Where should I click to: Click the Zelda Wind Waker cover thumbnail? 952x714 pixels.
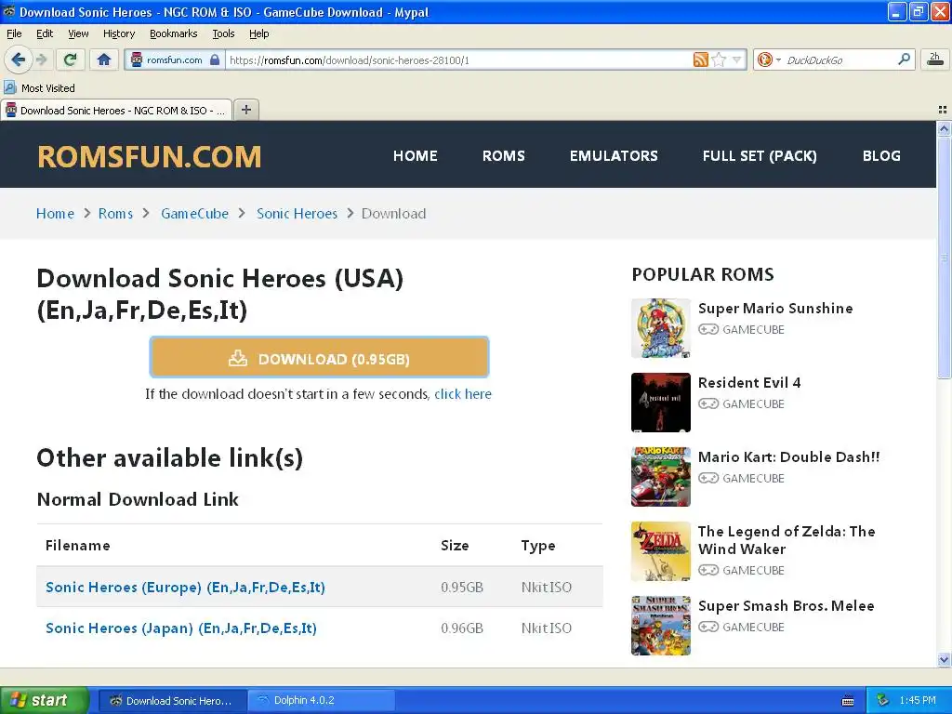click(x=661, y=551)
